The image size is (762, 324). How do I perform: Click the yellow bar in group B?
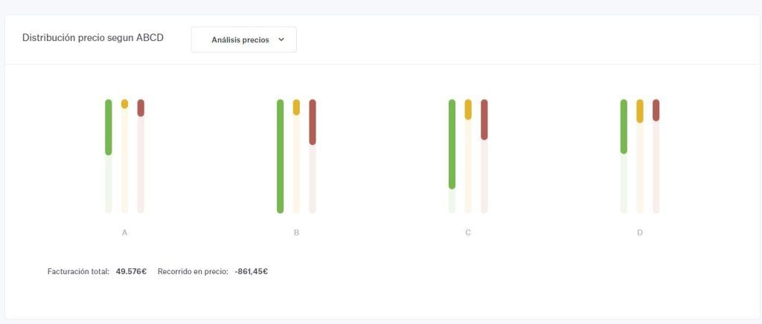coord(296,107)
